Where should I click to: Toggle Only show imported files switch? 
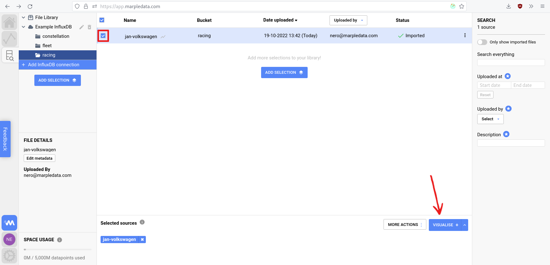[x=482, y=42]
